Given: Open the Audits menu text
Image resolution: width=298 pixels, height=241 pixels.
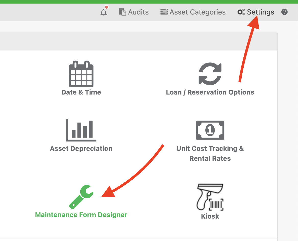Looking at the screenshot, I should [138, 12].
